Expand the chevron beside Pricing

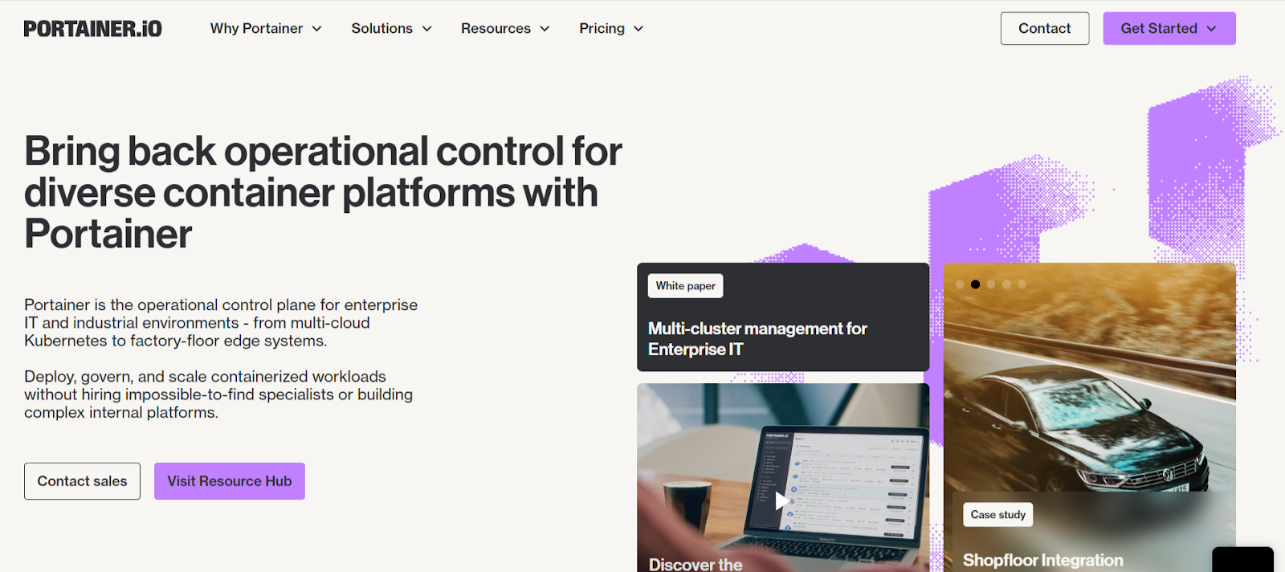click(x=638, y=29)
